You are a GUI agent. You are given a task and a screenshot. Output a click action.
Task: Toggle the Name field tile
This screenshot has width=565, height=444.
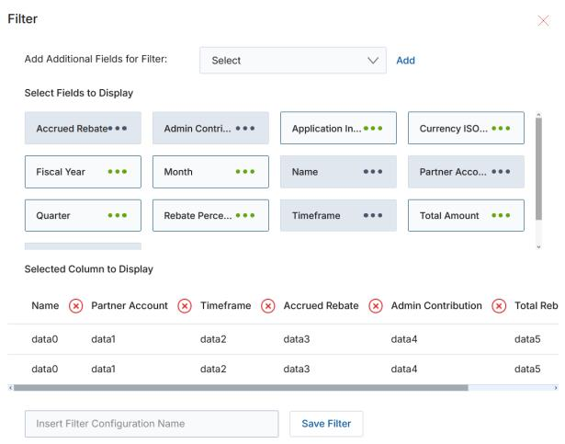pyautogui.click(x=338, y=172)
